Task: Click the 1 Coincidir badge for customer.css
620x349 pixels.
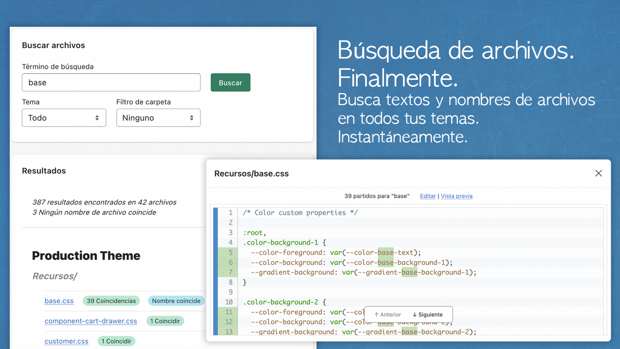Action: click(x=116, y=341)
